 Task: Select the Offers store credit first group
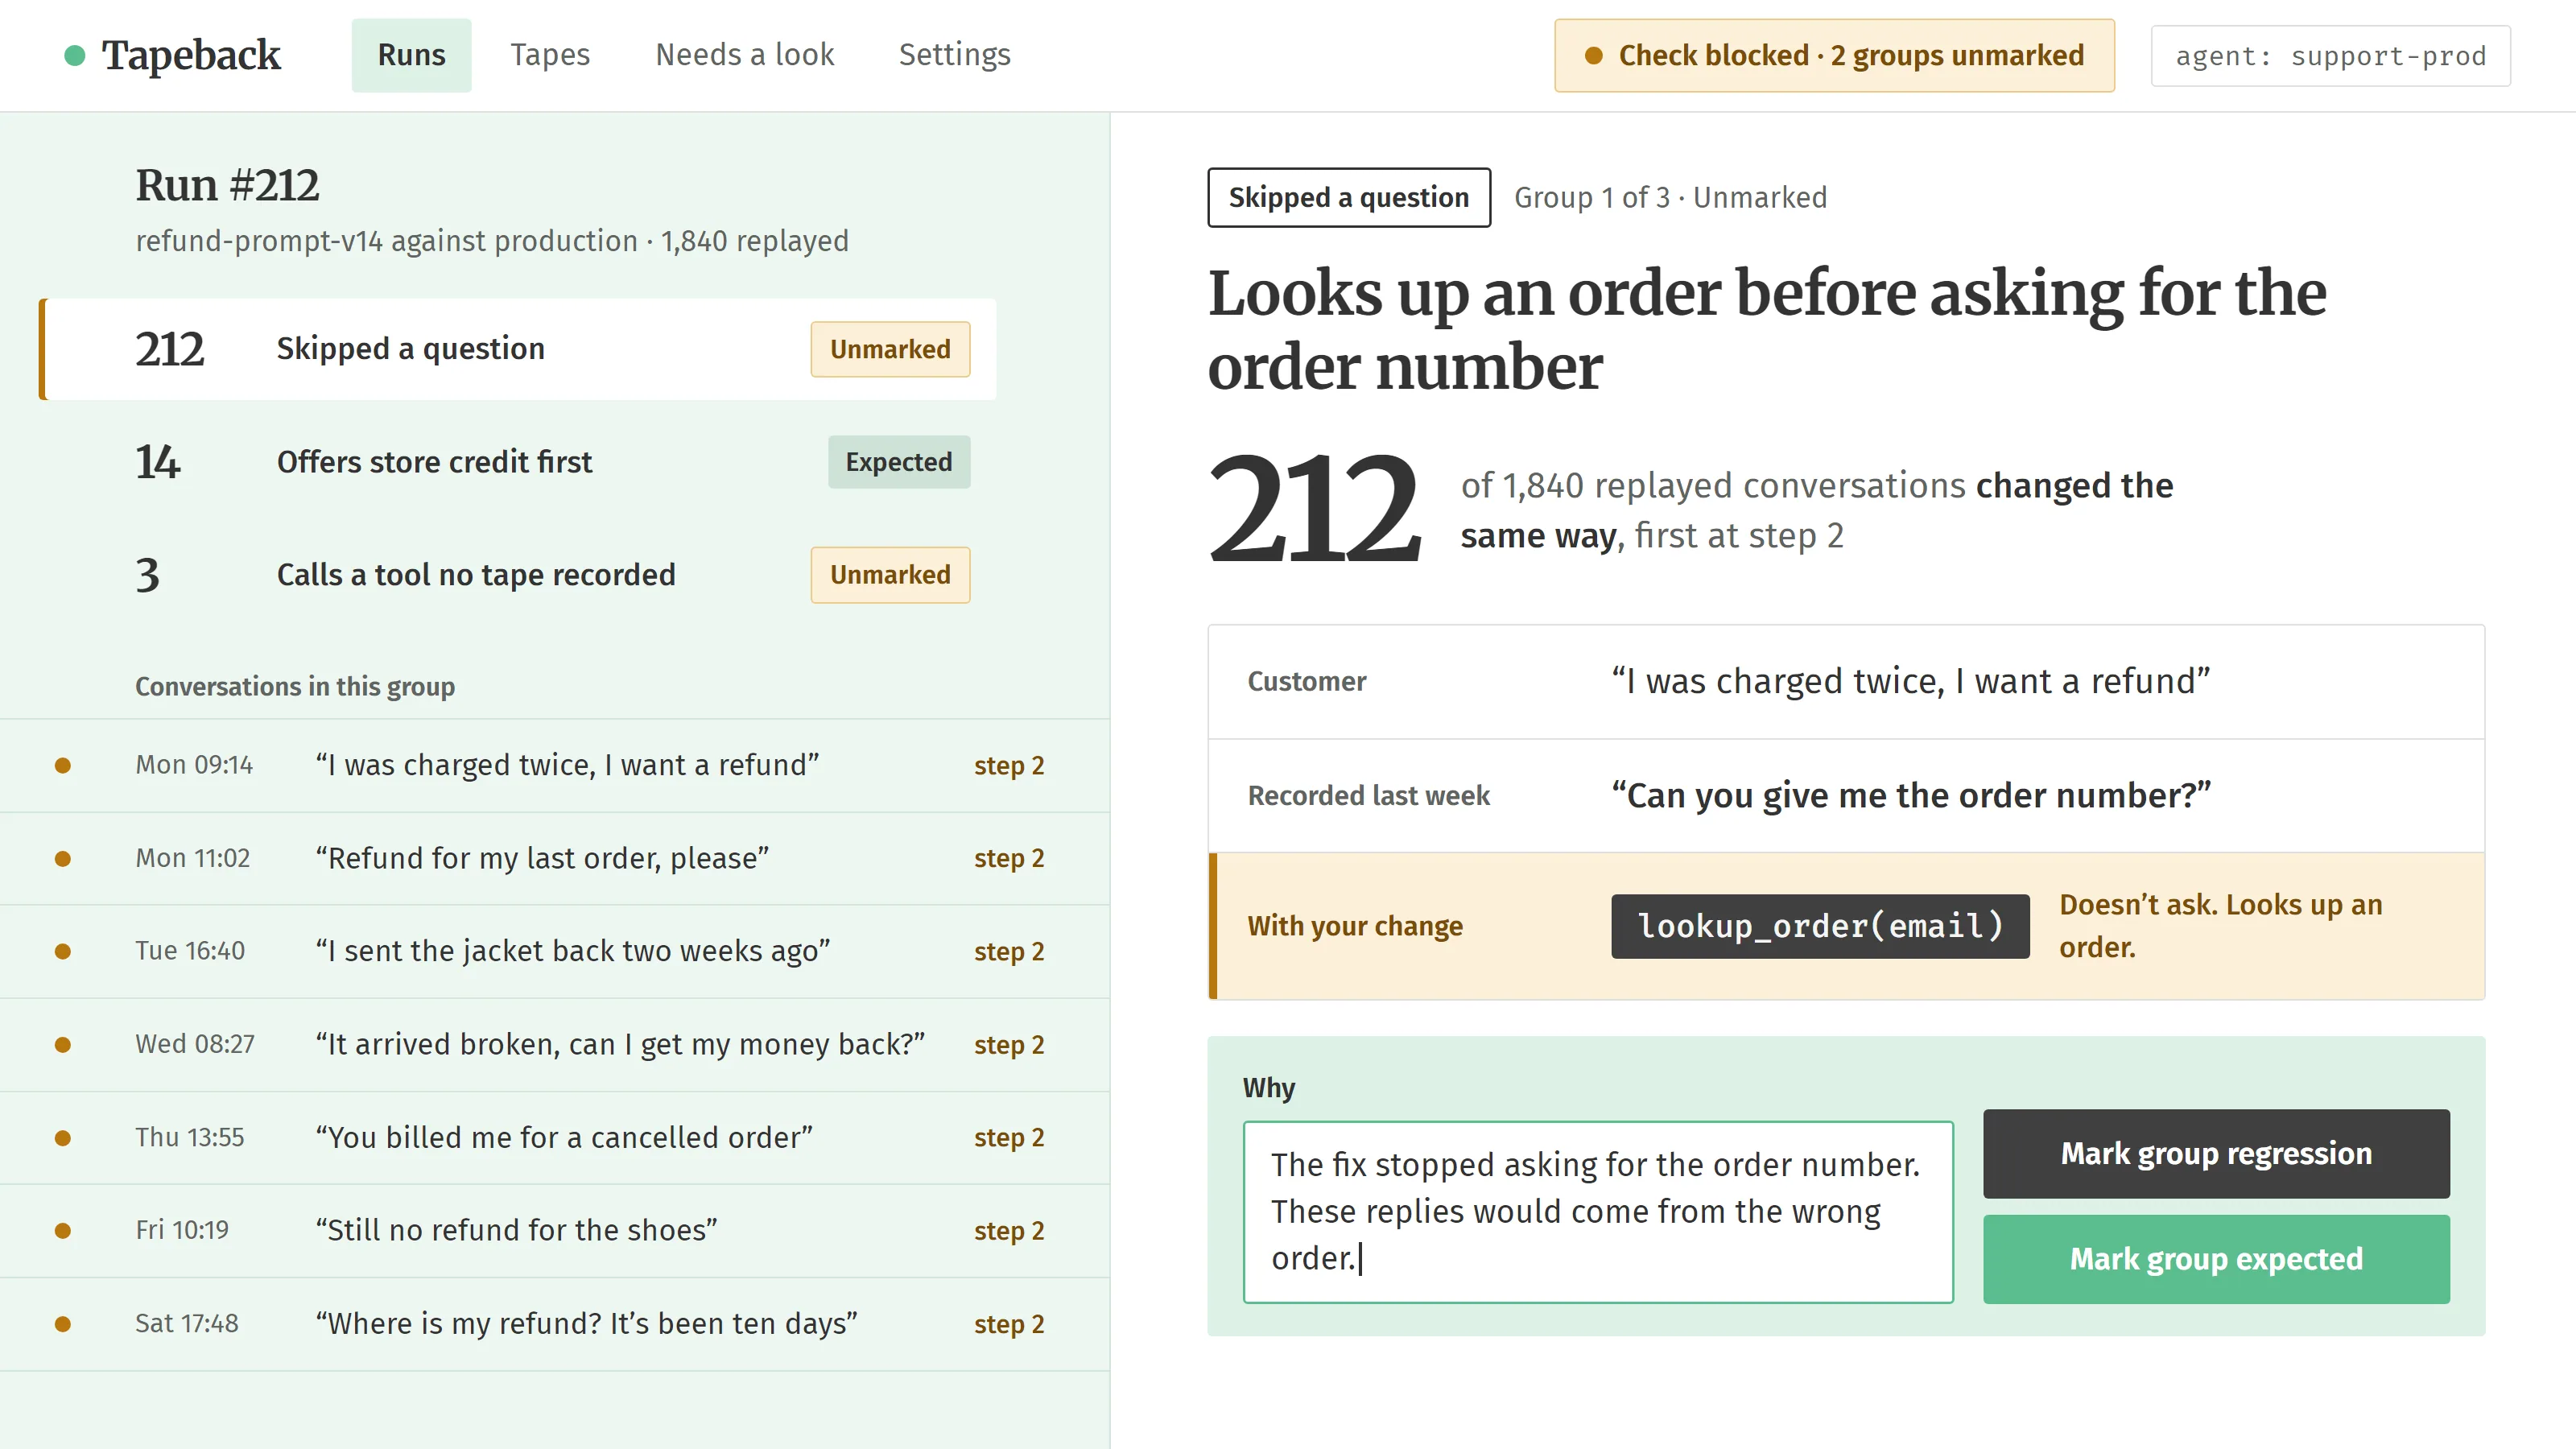[518, 462]
